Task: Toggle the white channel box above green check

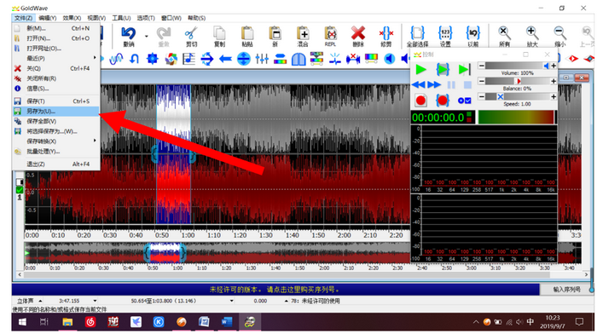Action: point(20,181)
